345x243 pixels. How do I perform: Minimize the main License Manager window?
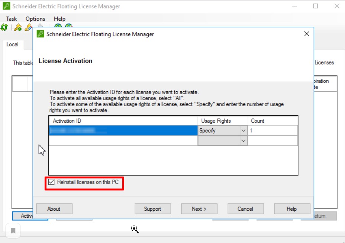(x=294, y=6)
